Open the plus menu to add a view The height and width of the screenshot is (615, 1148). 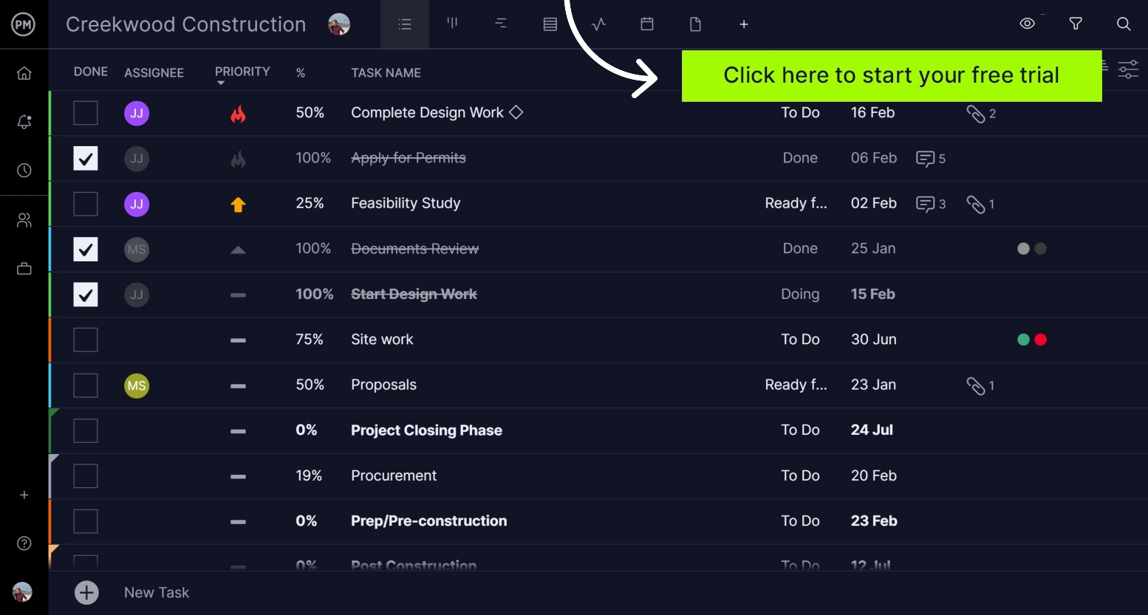pos(744,24)
